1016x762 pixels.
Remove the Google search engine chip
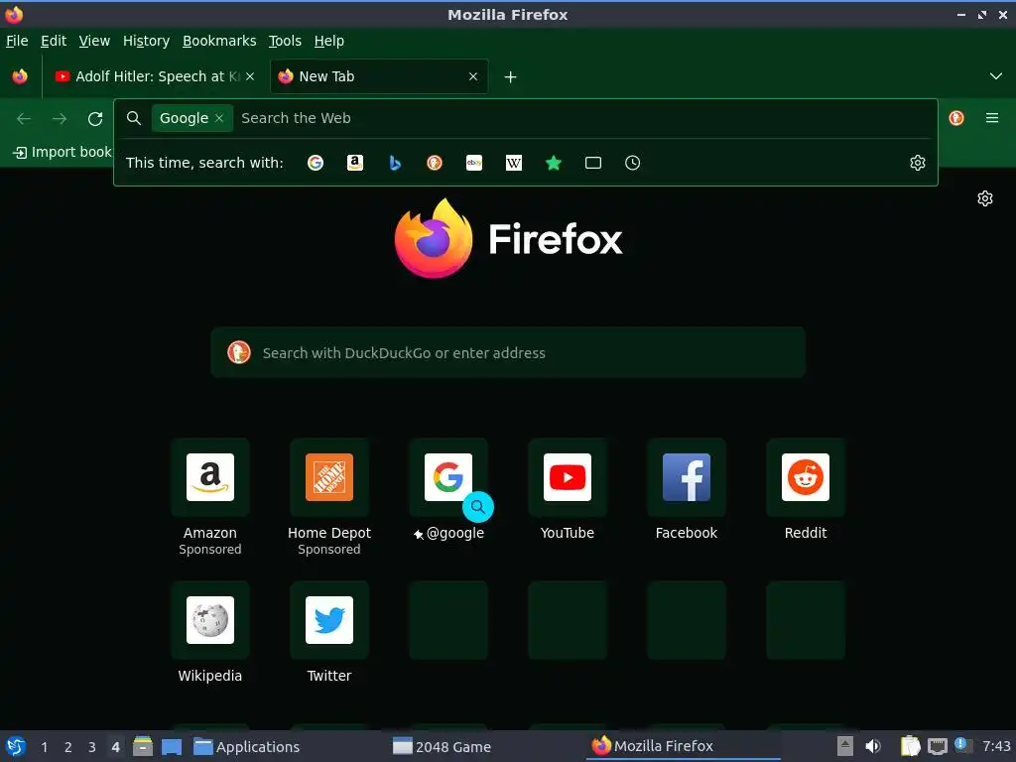click(219, 118)
